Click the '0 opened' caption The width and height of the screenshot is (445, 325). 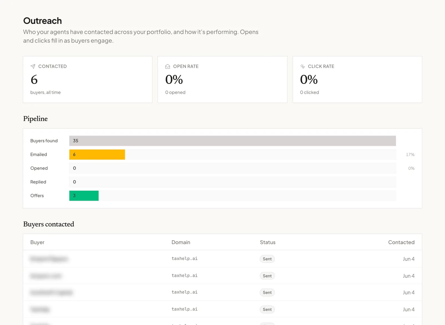[175, 92]
